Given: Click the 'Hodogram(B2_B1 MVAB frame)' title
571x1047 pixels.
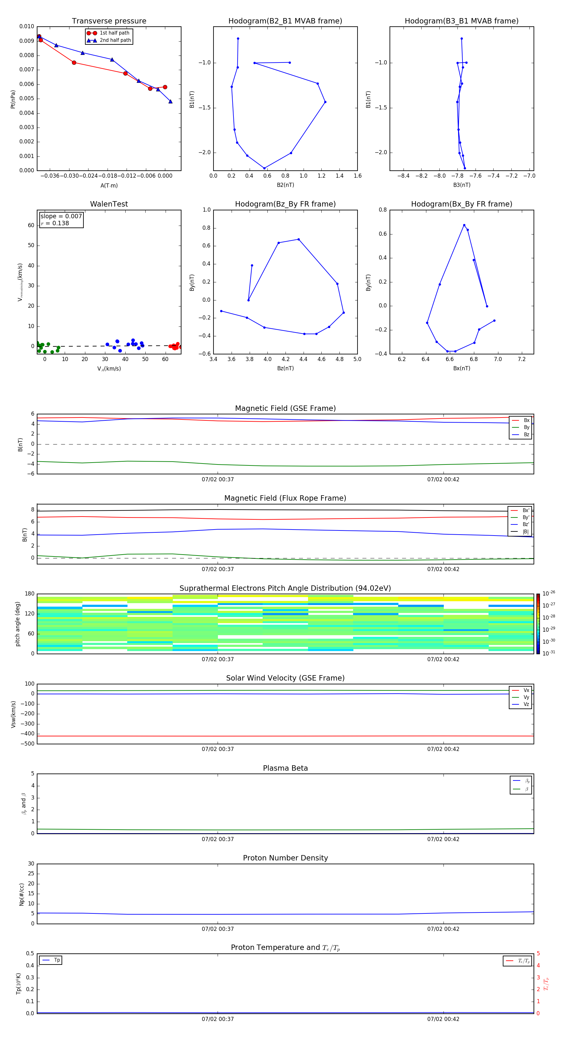Looking at the screenshot, I should tap(285, 21).
